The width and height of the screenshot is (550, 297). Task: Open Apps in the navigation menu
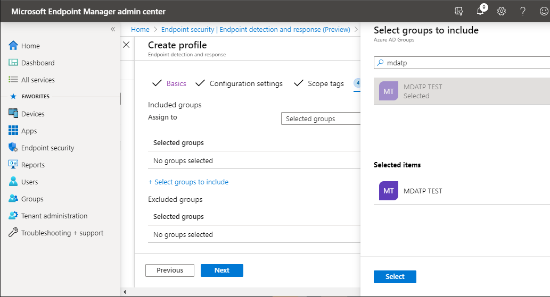(29, 131)
